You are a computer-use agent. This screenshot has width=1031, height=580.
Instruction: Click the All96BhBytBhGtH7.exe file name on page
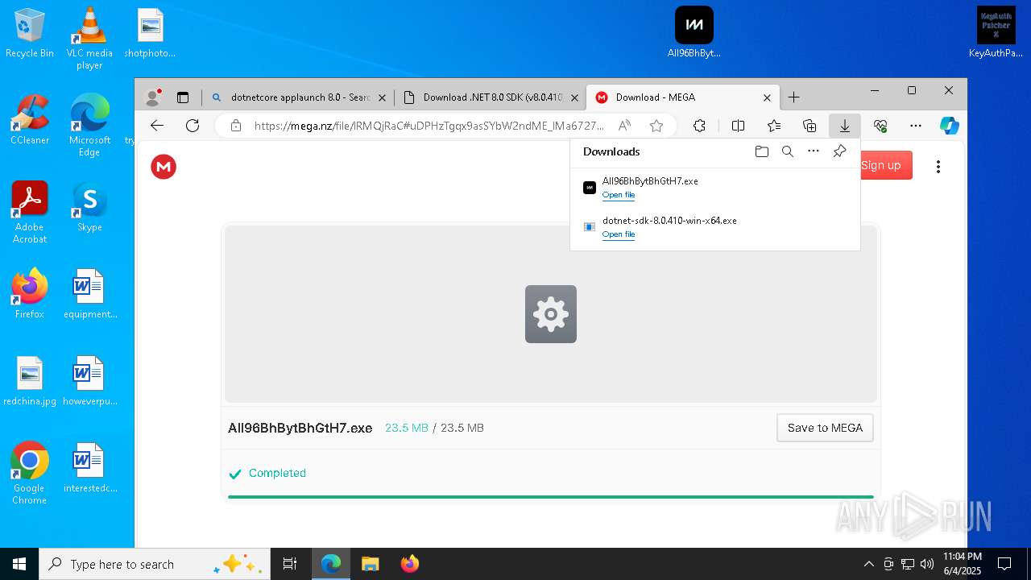pos(300,428)
